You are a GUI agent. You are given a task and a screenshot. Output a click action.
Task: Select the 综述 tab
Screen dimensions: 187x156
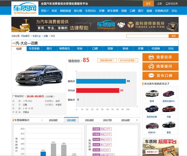(19, 49)
